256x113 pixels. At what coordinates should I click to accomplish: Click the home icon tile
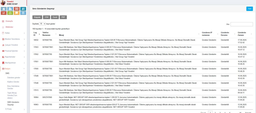pos(4,9)
